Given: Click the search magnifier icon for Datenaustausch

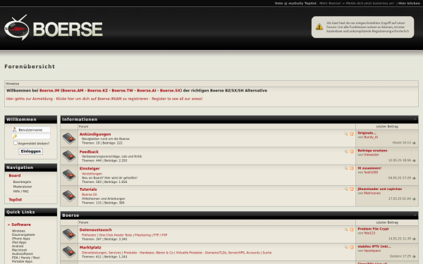Looking at the screenshot, I should tap(346, 230).
